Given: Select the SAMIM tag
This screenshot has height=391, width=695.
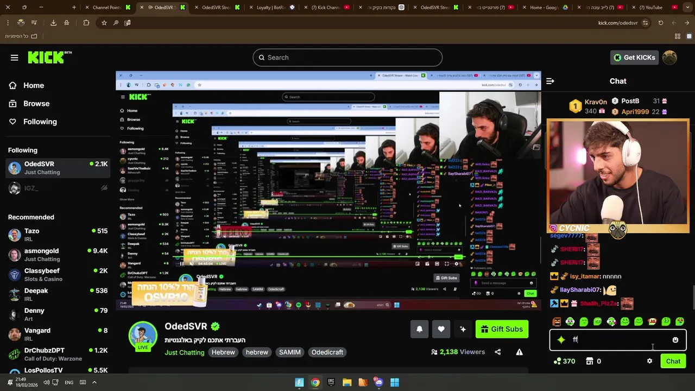Looking at the screenshot, I should (x=290, y=352).
